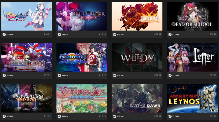Image resolution: width=219 pixels, height=122 pixels.
Task: Open the Assault Suit Leynos game banner
Action: click(192, 98)
